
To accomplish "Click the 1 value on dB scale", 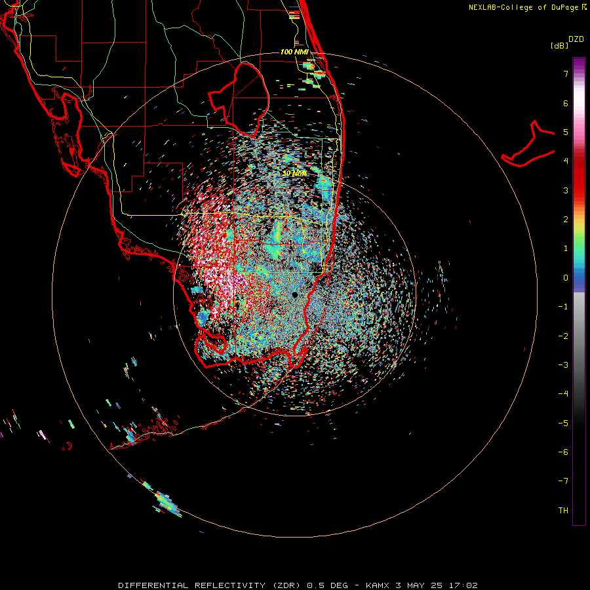I will click(x=566, y=248).
